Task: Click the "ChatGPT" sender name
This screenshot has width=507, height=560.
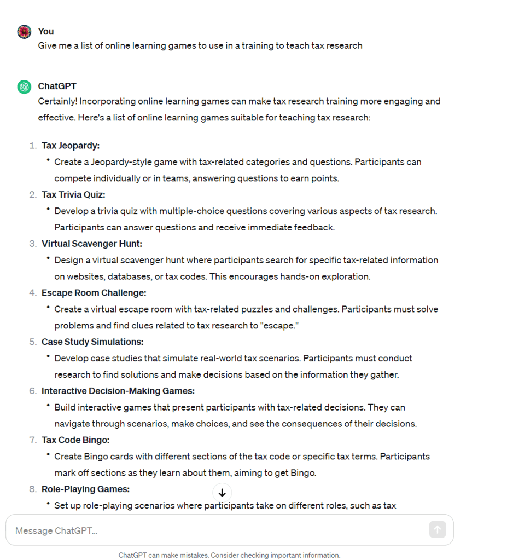Action: (57, 86)
